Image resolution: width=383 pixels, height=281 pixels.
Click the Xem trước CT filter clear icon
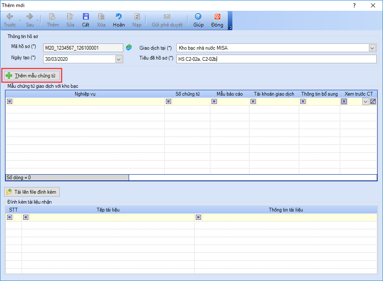coord(373,102)
